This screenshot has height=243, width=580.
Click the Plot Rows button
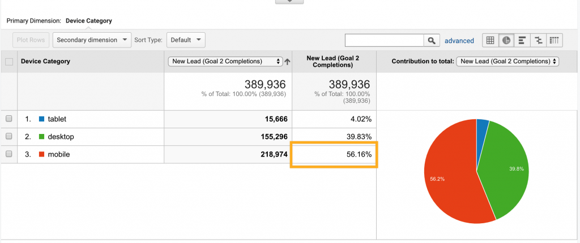pos(31,40)
